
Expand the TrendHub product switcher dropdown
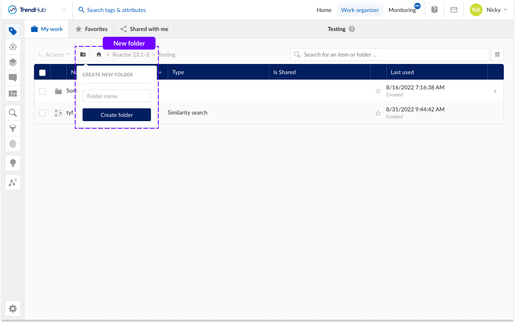click(64, 10)
